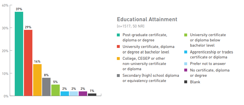244x105 pixels.
Task: Select the purple No certificate legend swatch
Action: [186, 70]
